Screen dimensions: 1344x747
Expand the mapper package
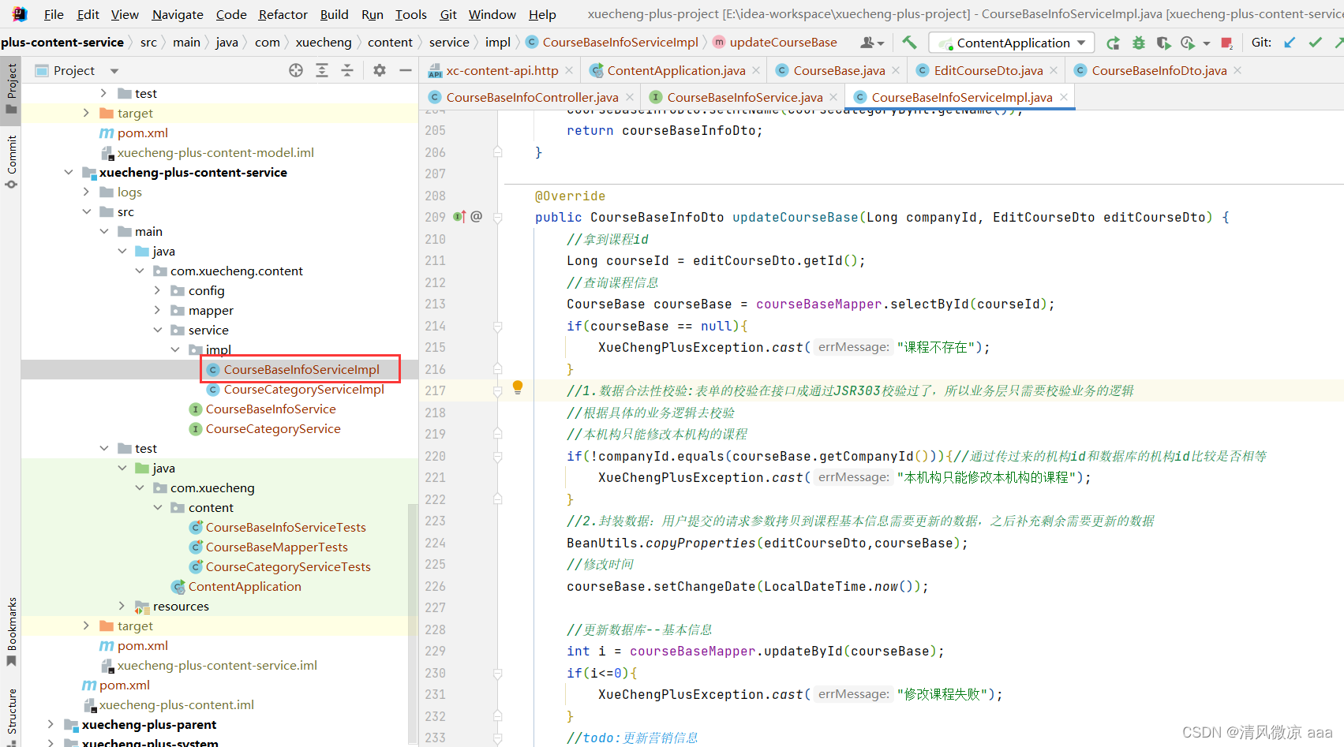[157, 310]
